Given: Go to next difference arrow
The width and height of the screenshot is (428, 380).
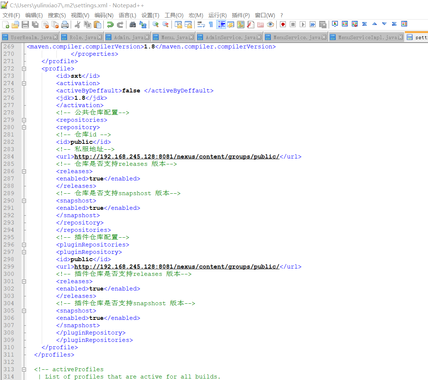Looking at the screenshot, I should coord(384,24).
